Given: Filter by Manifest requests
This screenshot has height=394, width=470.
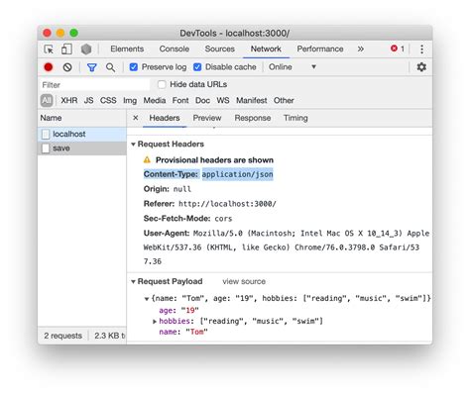Looking at the screenshot, I should [251, 100].
